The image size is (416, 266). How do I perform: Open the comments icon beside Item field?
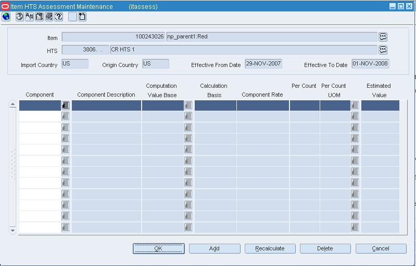click(x=383, y=37)
